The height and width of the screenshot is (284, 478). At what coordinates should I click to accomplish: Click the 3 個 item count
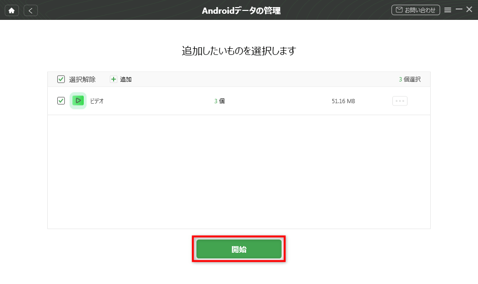220,101
